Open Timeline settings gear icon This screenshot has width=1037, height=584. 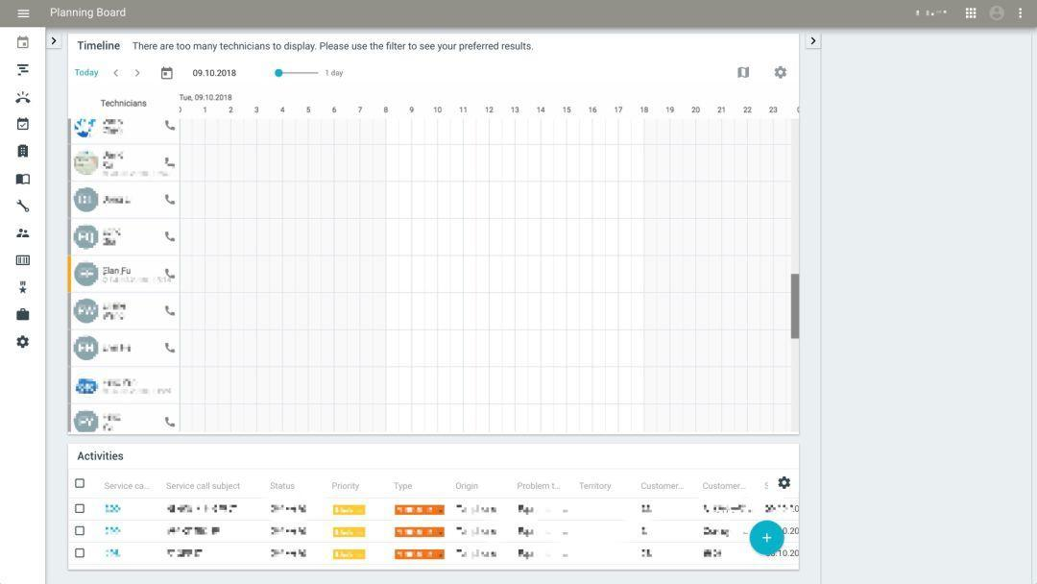(x=781, y=72)
